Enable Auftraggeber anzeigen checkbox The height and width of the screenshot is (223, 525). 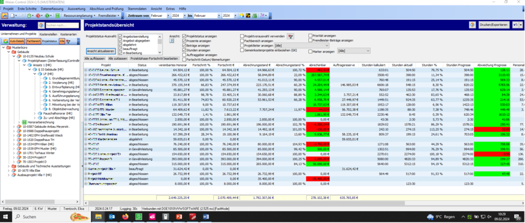[184, 55]
